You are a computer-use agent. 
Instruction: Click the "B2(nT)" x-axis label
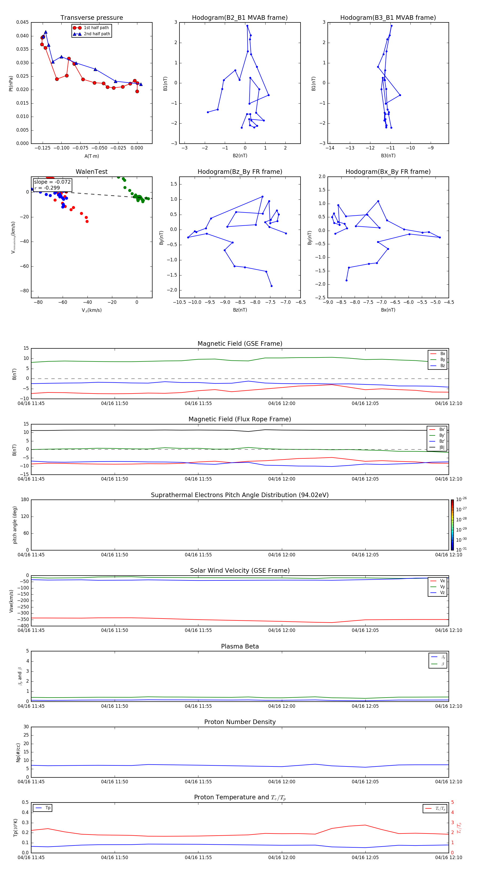[x=240, y=156]
